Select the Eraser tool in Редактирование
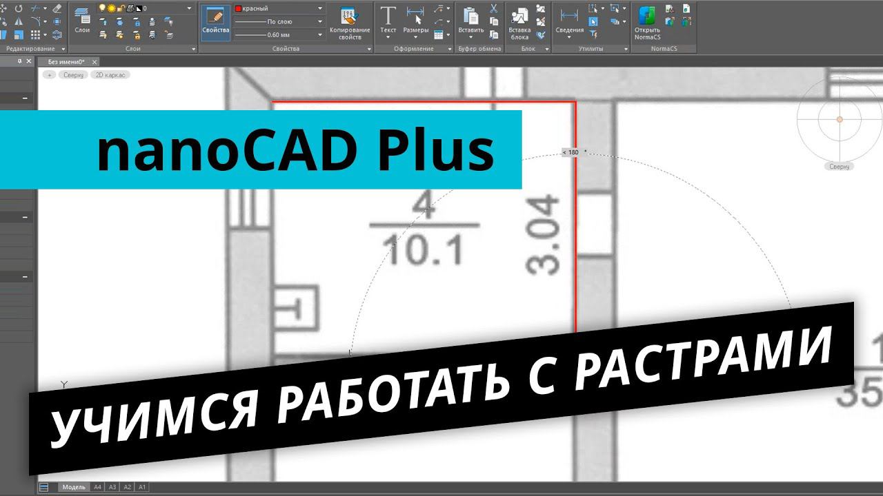The width and height of the screenshot is (883, 496). (57, 8)
